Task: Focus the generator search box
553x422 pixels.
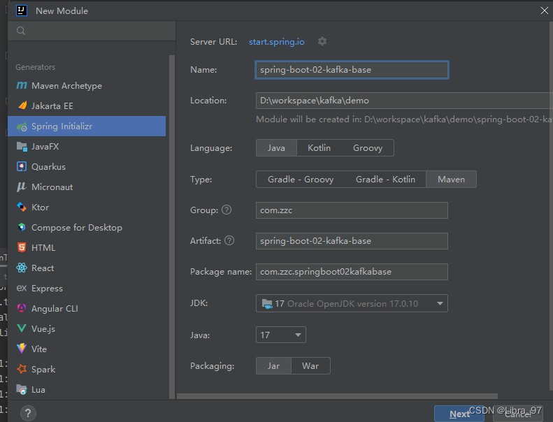Action: (x=92, y=31)
